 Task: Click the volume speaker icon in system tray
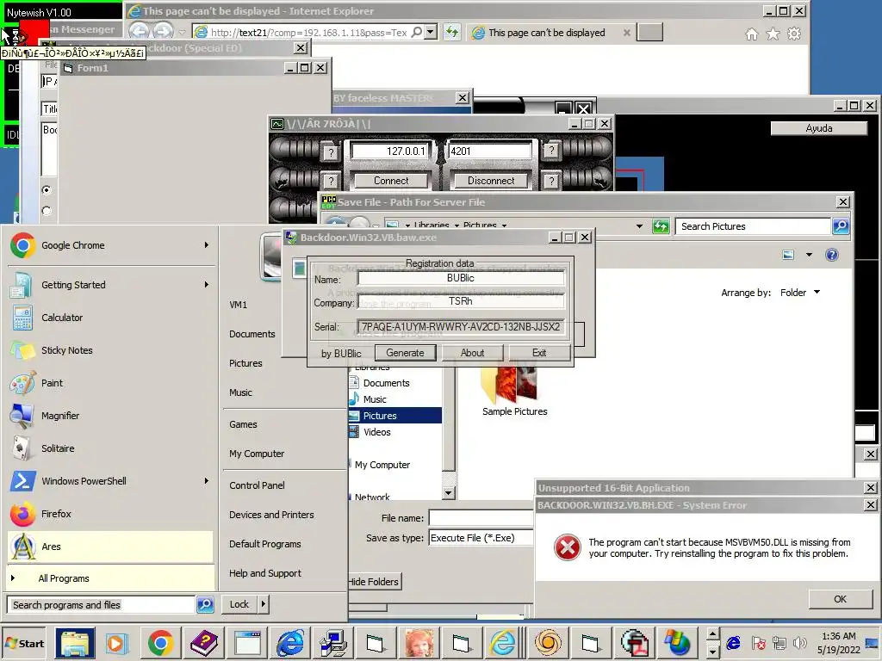pos(798,643)
